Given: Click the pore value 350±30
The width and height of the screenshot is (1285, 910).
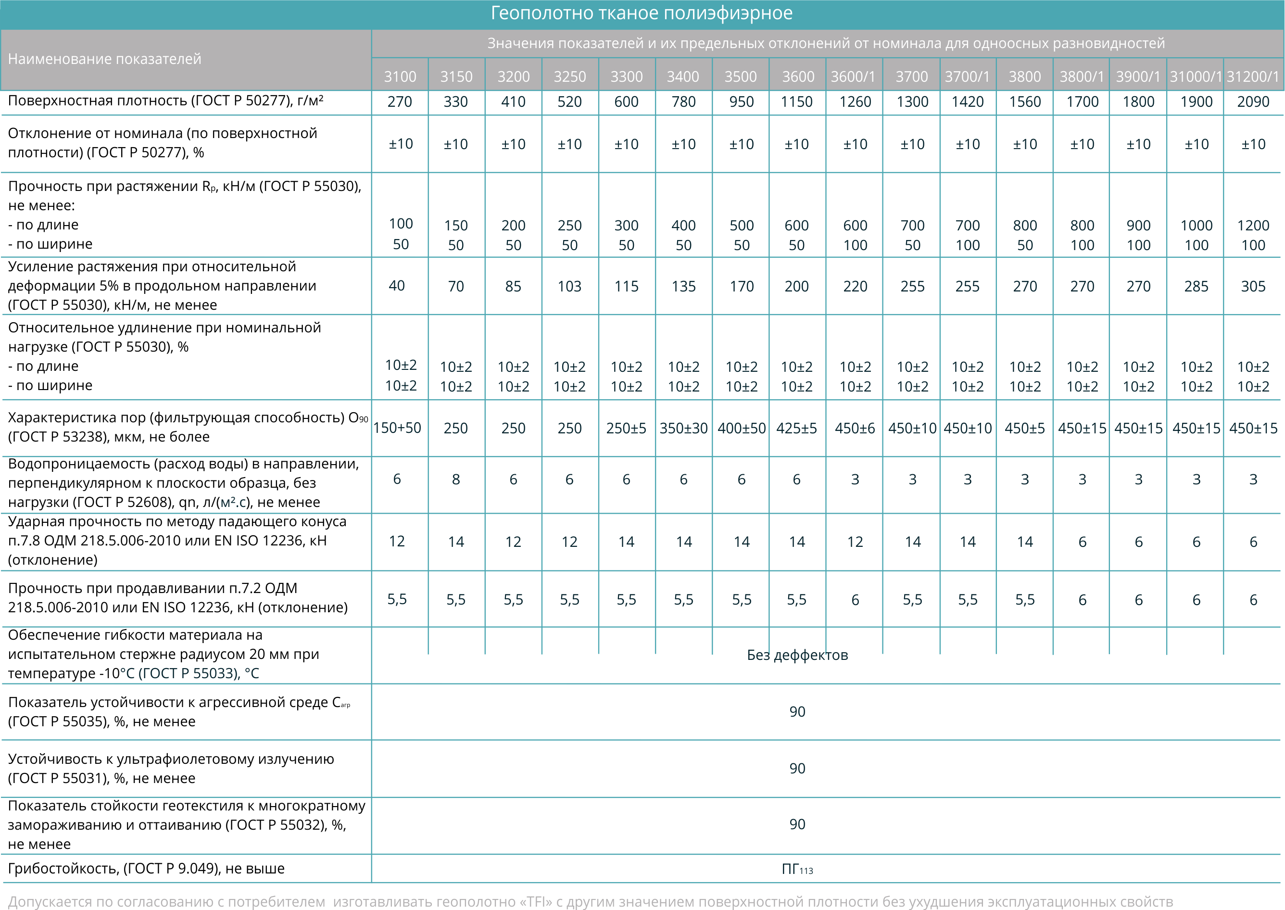Looking at the screenshot, I should (683, 428).
